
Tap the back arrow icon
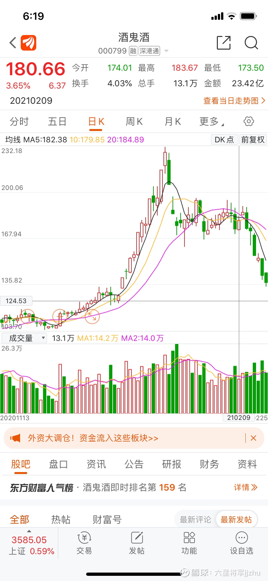13,43
